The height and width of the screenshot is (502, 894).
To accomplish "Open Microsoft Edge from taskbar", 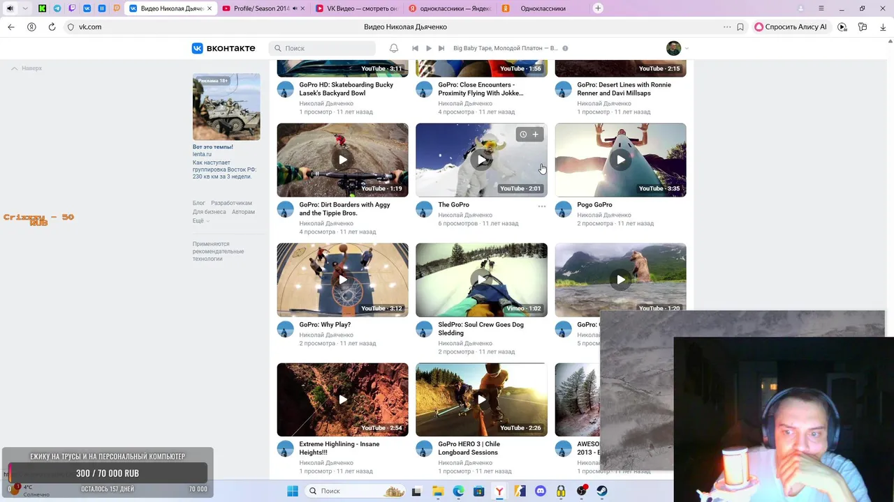I will point(458,491).
